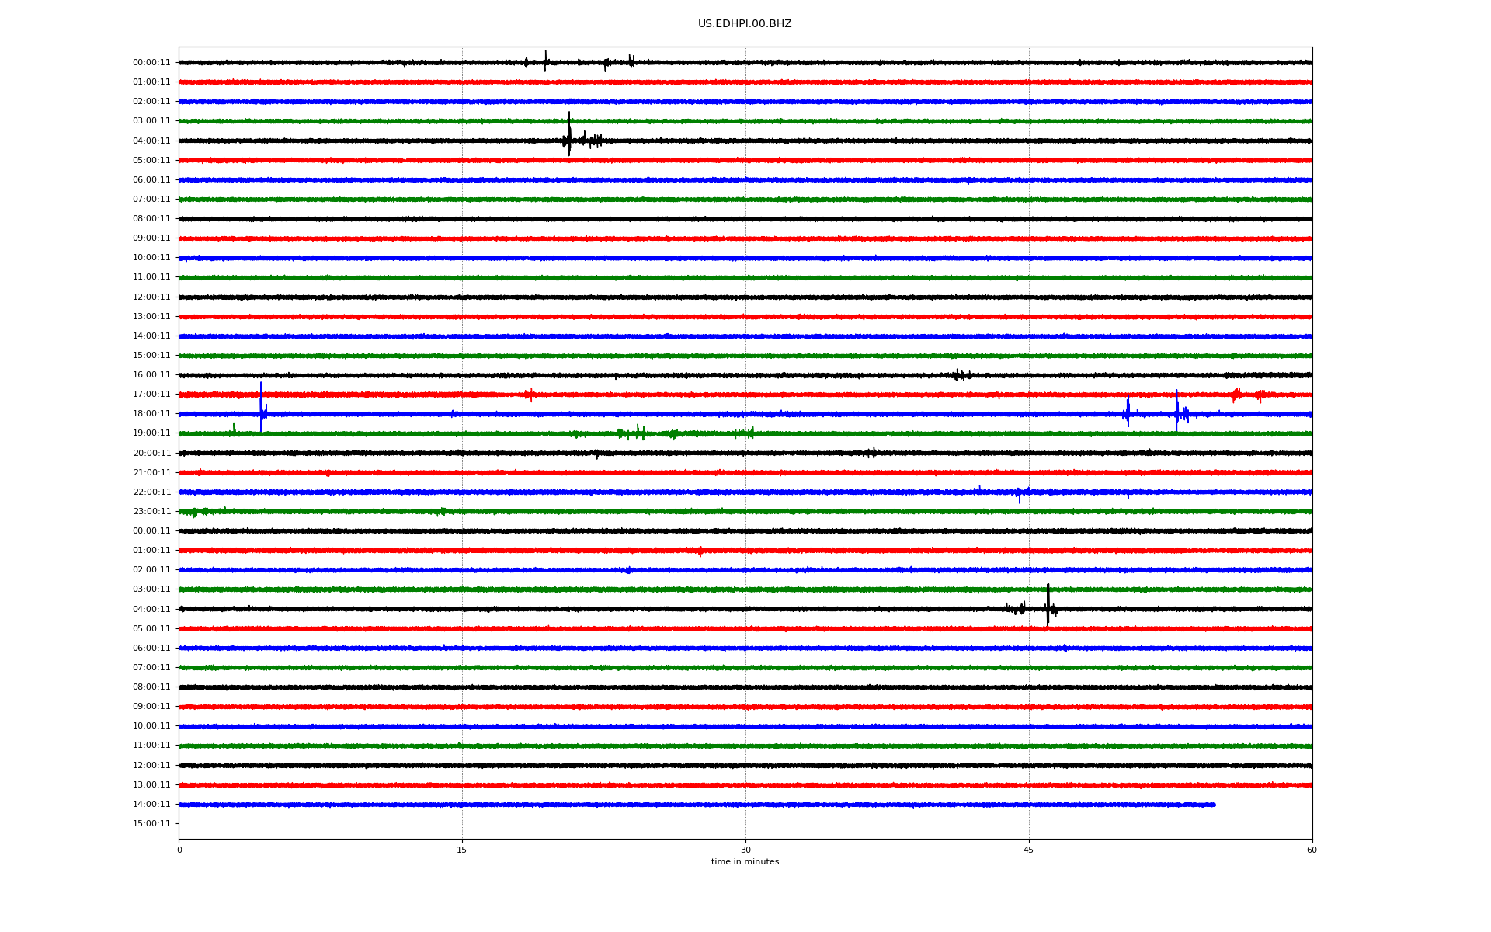Click the 0 tick label on x-axis
This screenshot has height=932, width=1491.
tap(179, 850)
